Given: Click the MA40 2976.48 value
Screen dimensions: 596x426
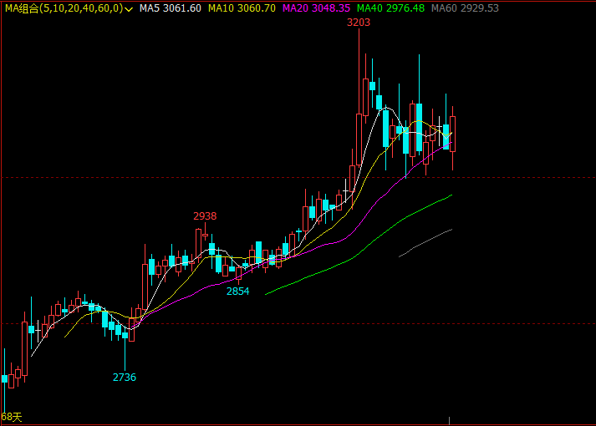Looking at the screenshot, I should pos(390,8).
